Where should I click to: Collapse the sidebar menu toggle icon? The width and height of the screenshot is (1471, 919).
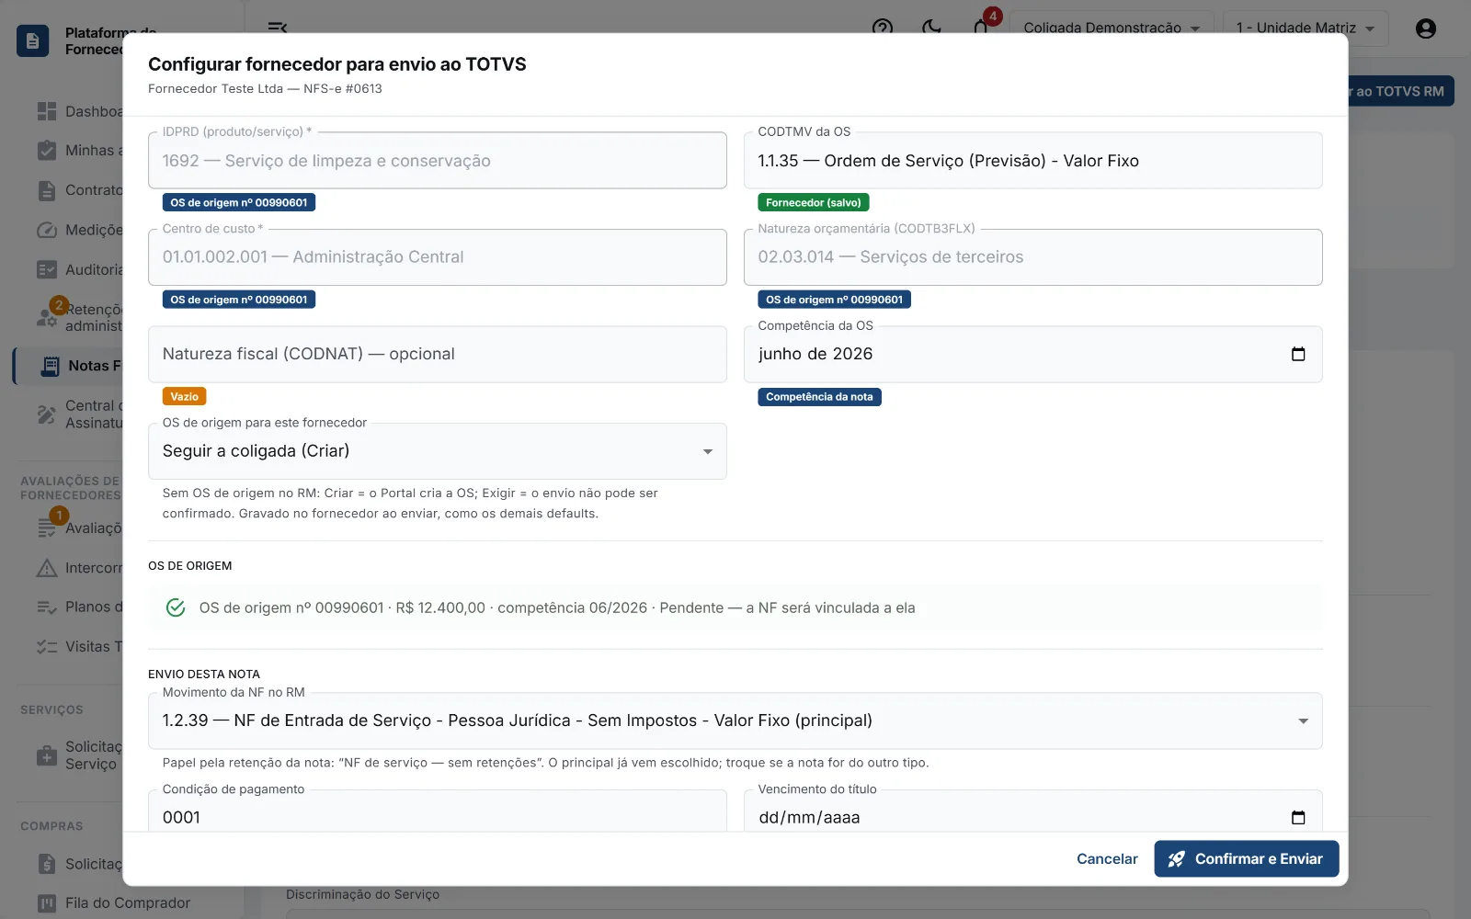tap(278, 28)
